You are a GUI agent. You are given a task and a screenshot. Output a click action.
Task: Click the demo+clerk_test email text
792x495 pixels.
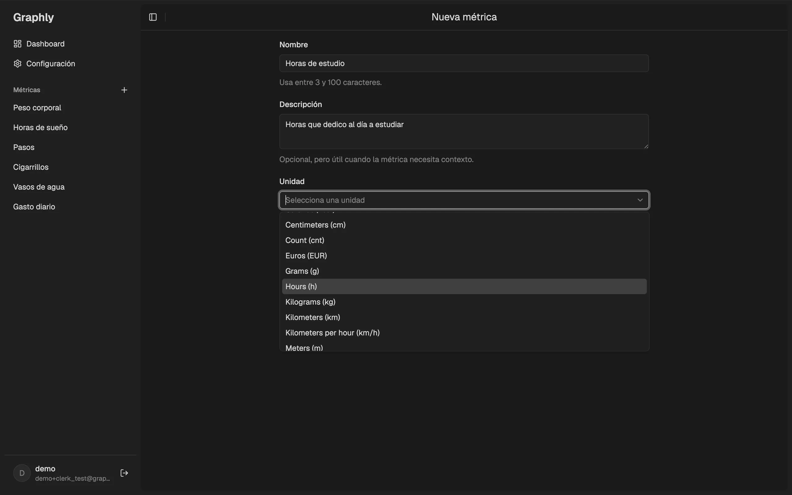coord(73,478)
